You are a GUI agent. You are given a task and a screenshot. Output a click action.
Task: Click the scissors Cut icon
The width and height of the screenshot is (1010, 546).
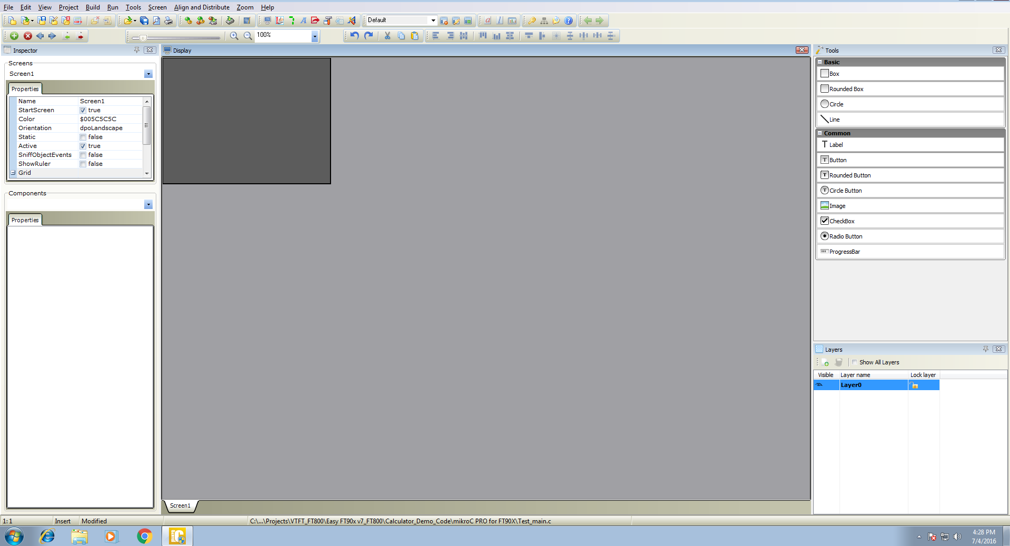(387, 36)
